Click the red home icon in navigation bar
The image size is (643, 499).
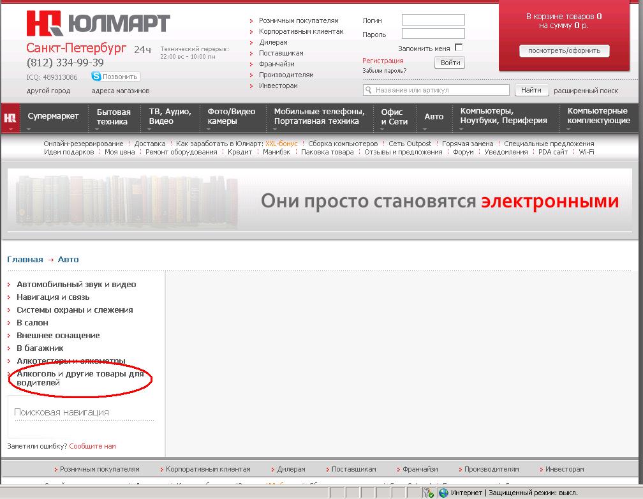[x=10, y=117]
